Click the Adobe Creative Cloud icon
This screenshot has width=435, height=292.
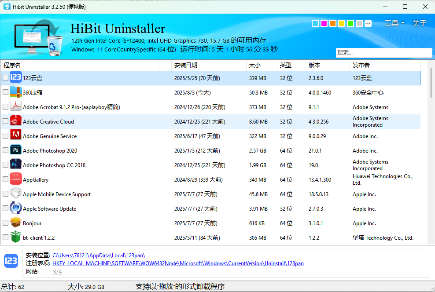point(15,121)
